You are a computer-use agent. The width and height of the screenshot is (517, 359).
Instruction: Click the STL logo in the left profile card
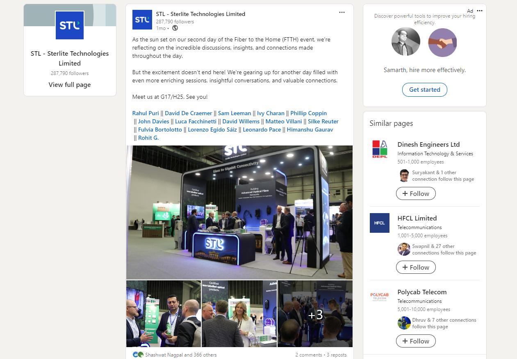click(70, 25)
